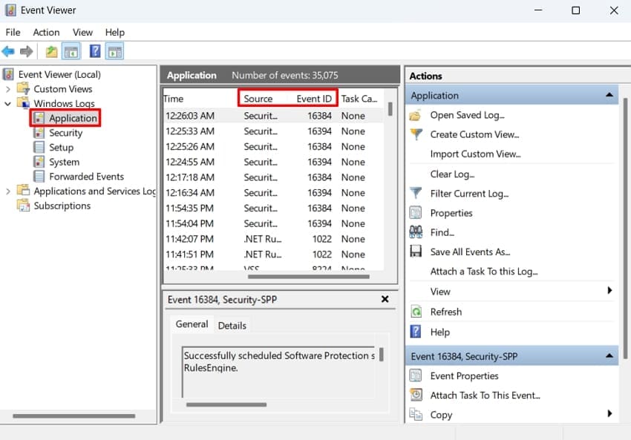Select the 11:54:04 PM event row
The width and height of the screenshot is (631, 440).
274,223
